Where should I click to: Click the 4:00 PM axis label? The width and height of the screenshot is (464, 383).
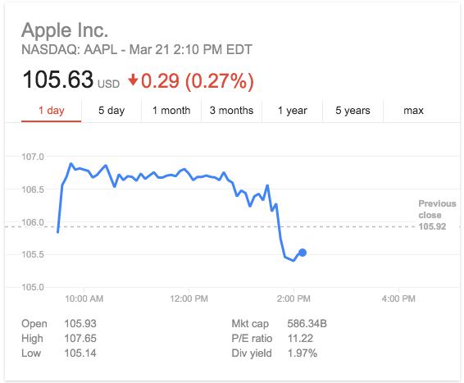[x=398, y=299]
